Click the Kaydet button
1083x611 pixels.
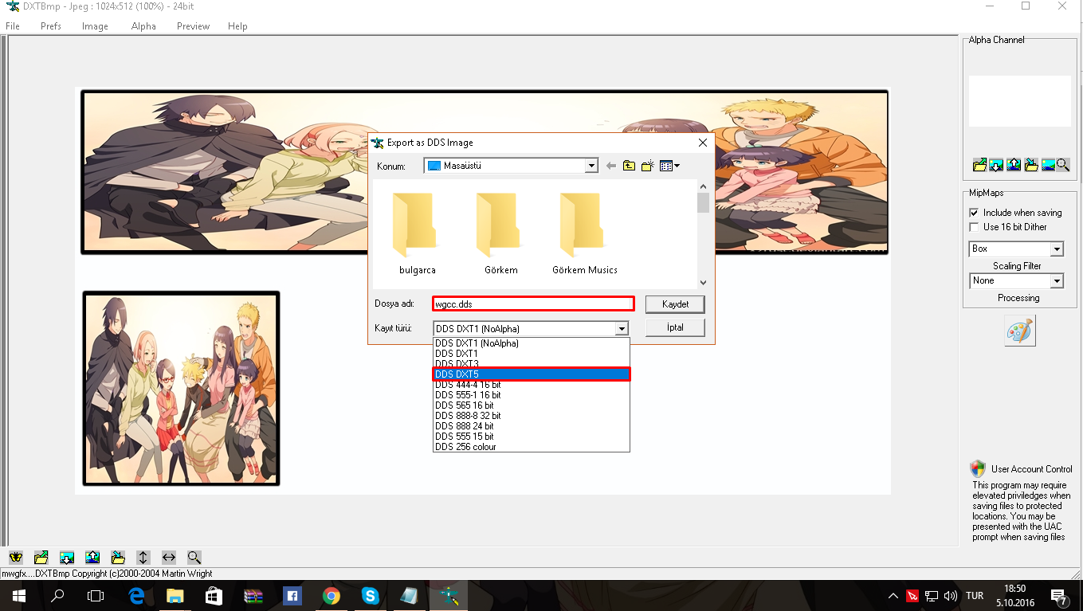pos(675,304)
